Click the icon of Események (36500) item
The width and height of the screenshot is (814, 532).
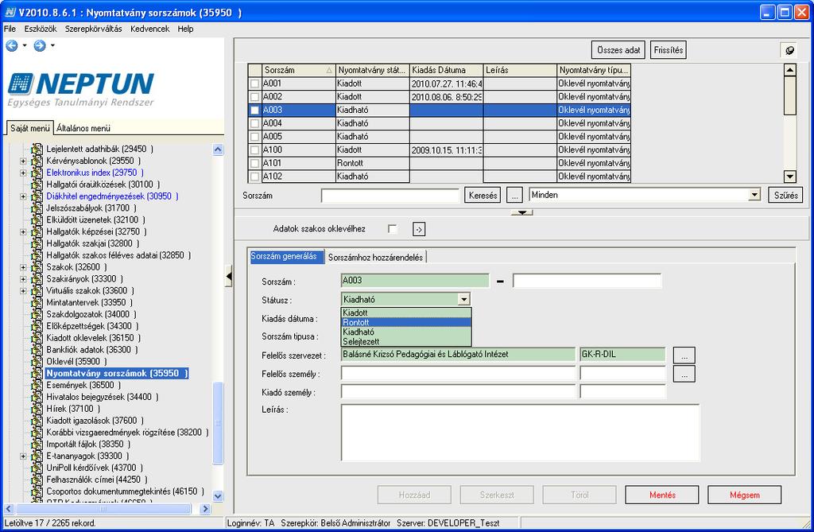pyautogui.click(x=37, y=385)
